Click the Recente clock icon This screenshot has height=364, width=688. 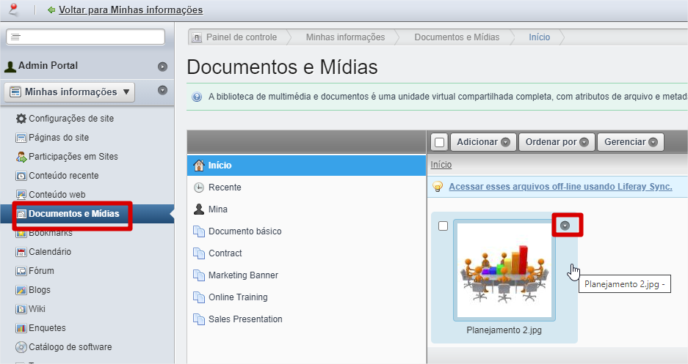point(198,187)
